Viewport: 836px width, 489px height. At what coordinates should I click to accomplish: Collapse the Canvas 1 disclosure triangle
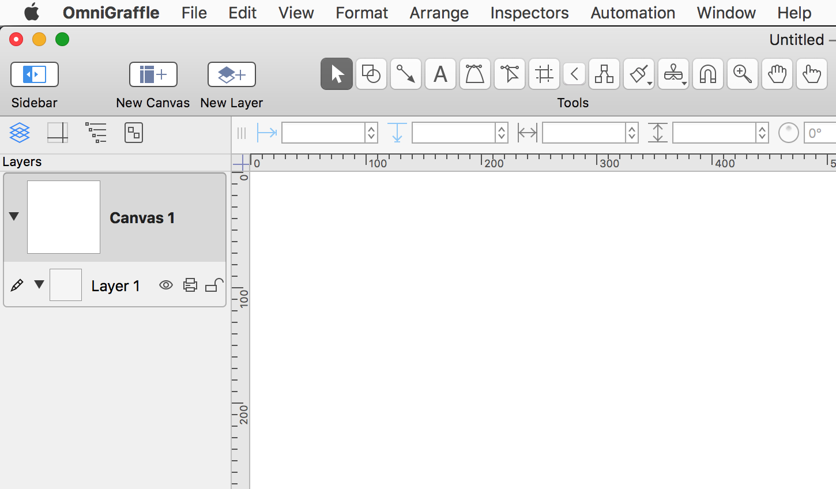tap(14, 216)
